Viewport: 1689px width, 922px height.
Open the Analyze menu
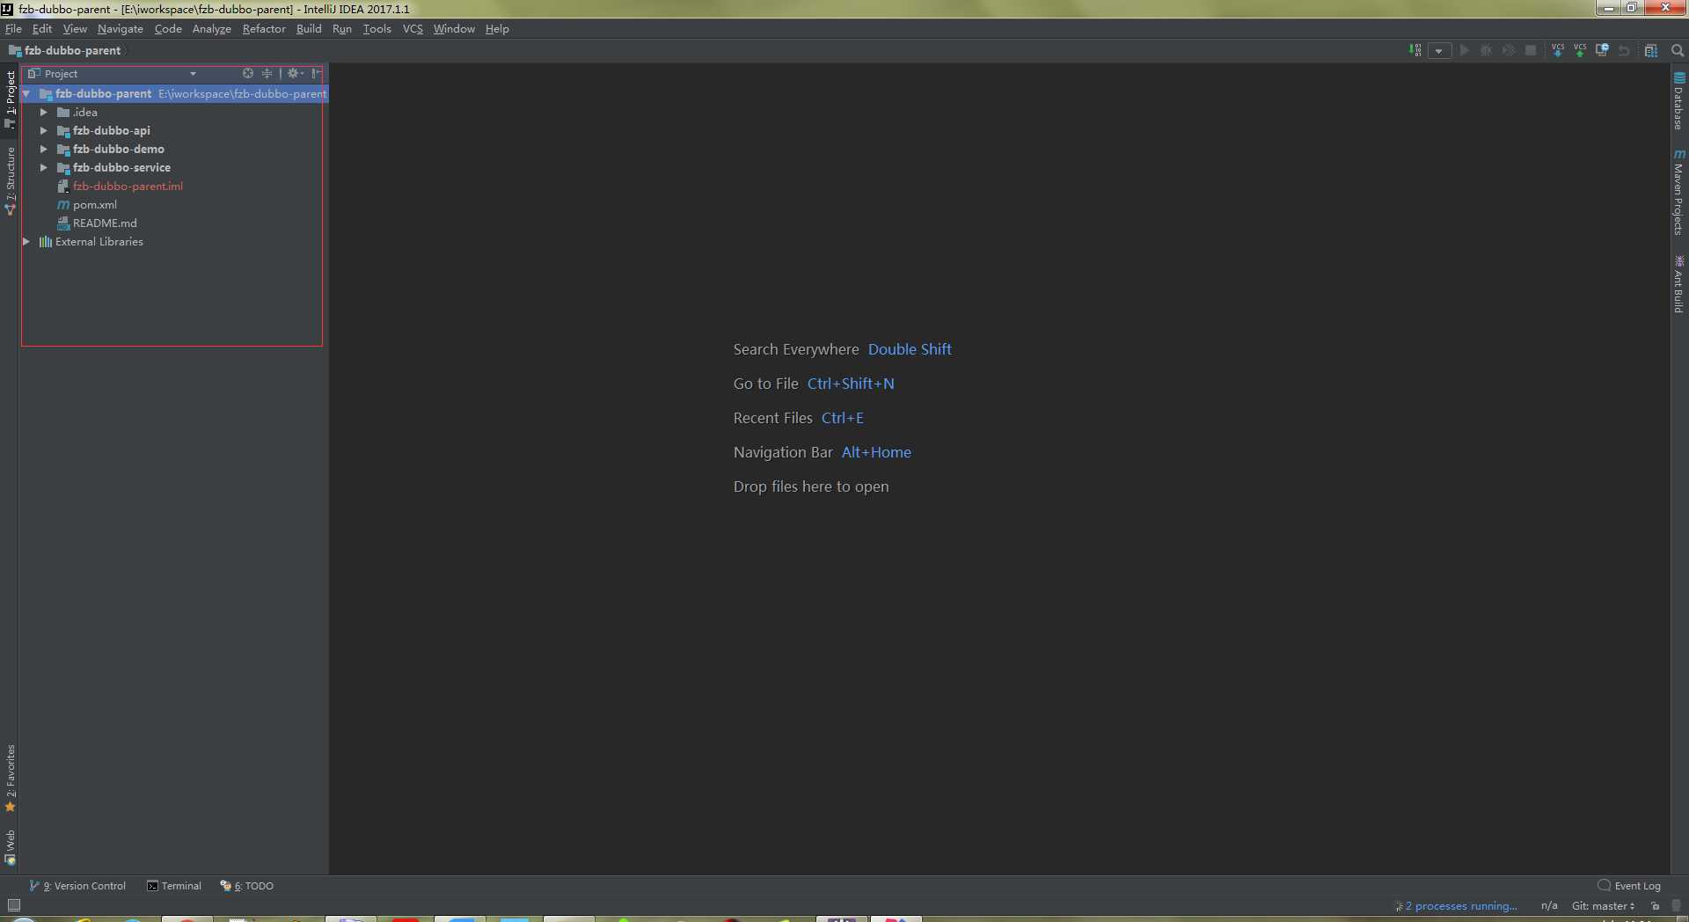click(x=212, y=28)
